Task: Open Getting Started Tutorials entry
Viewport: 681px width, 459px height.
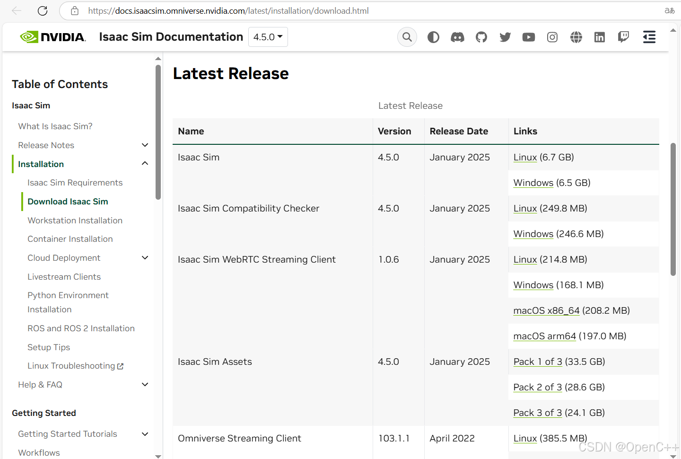Action: 68,434
